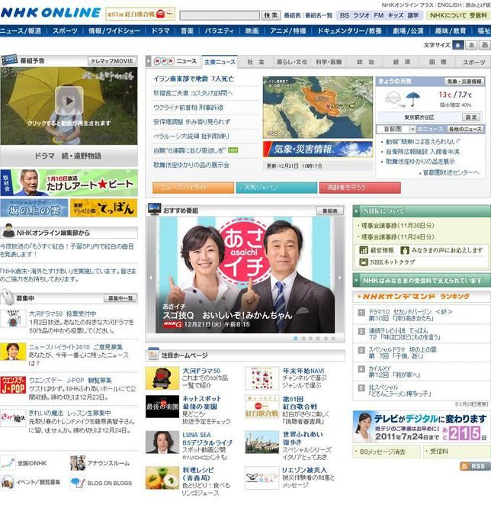Viewport: 491px width, 508px height.
Task: Switch to the 暮らし・文化 news tab
Action: (292, 62)
